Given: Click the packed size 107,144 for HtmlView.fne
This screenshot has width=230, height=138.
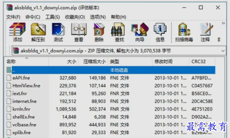Looking at the screenshot, I should coord(97,86).
